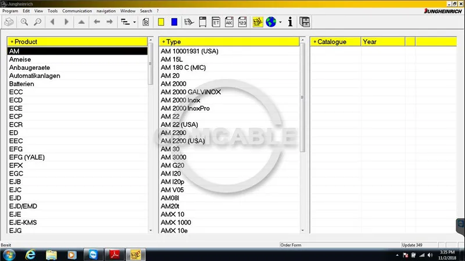
Task: Click the info 'i' icon
Action: [x=290, y=22]
